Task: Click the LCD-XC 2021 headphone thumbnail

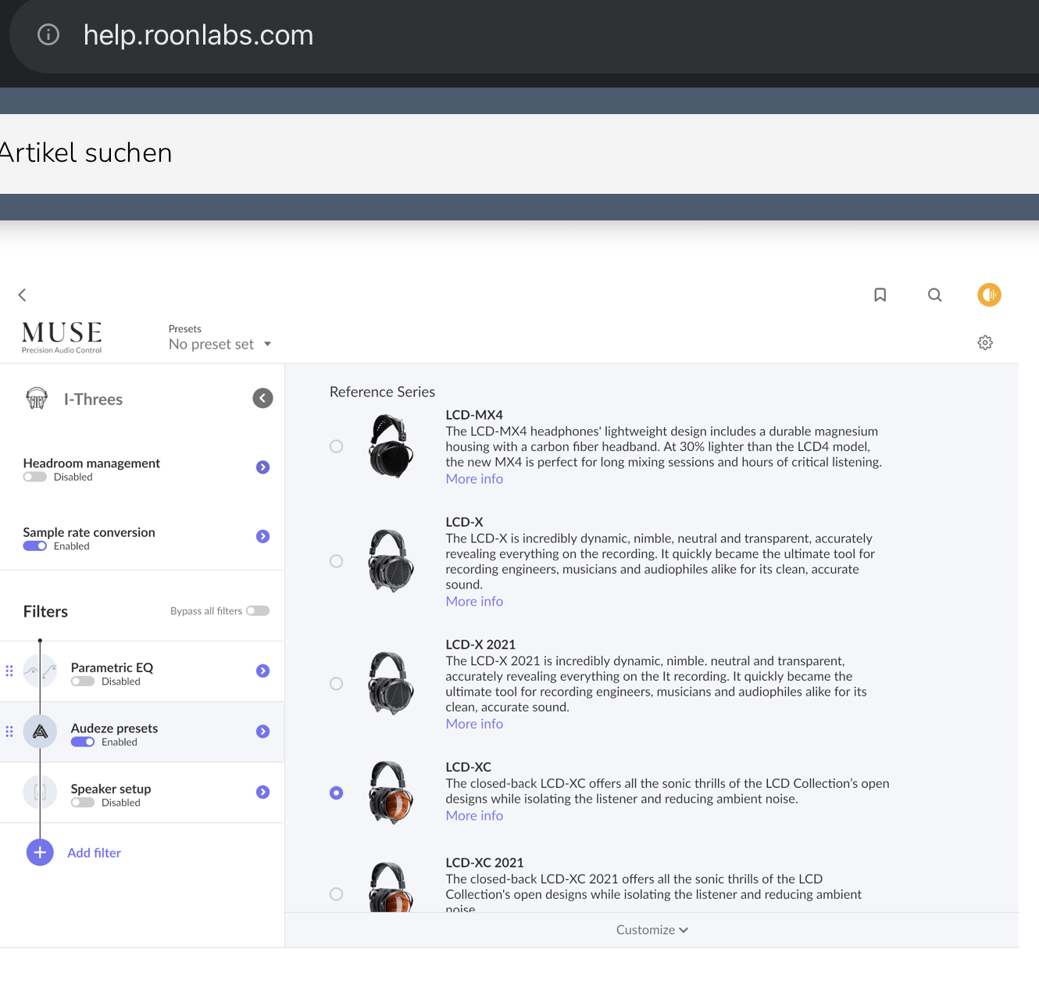Action: [x=391, y=886]
